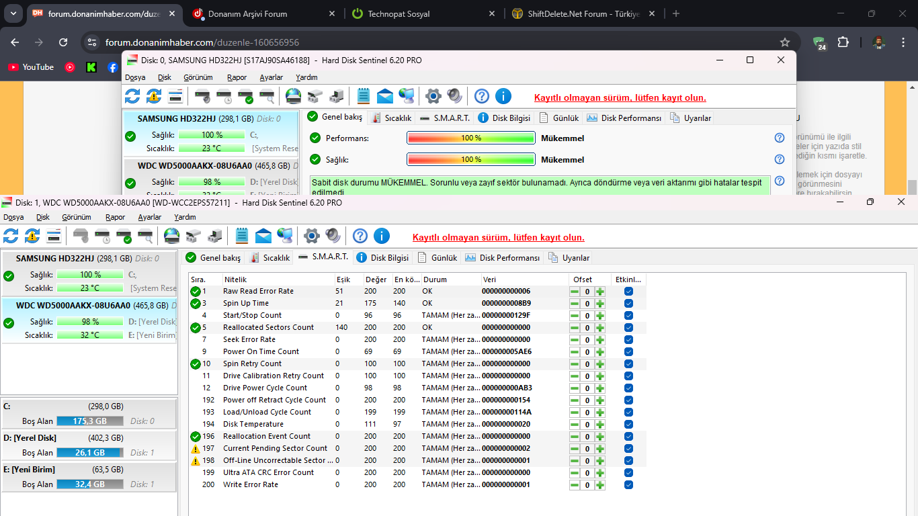Image resolution: width=918 pixels, height=516 pixels.
Task: Toggle the Write Error Rate enabled checkbox
Action: (628, 484)
